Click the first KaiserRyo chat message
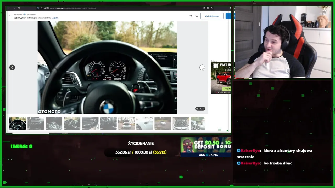 click(x=274, y=154)
